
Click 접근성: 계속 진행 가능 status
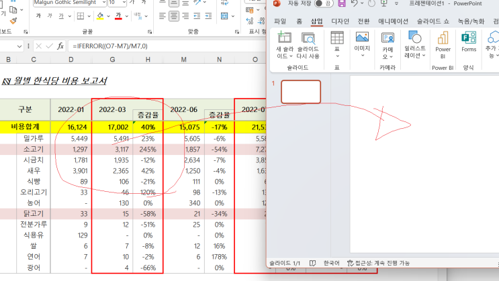tap(378, 263)
